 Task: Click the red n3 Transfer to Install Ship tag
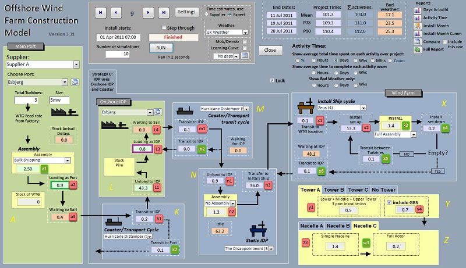coord(268,185)
